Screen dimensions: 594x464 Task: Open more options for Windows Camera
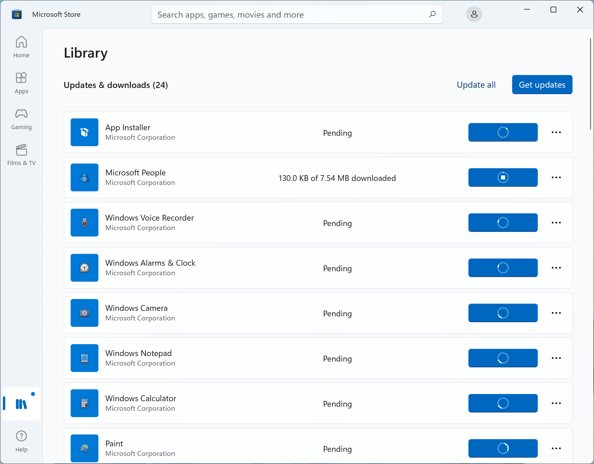(x=556, y=313)
